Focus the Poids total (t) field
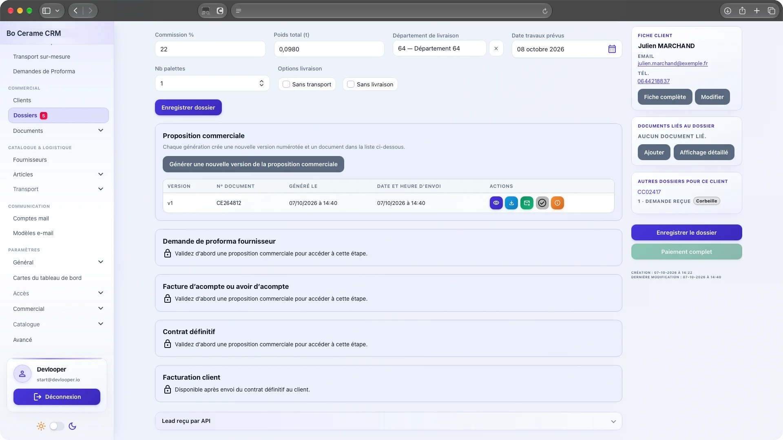The height and width of the screenshot is (440, 783). 329,49
